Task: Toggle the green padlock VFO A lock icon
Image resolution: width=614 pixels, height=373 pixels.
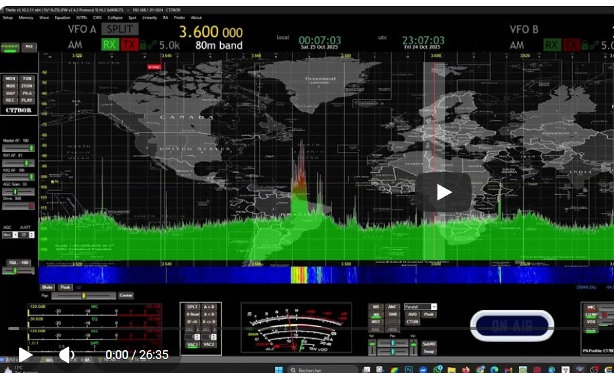Action: click(142, 45)
